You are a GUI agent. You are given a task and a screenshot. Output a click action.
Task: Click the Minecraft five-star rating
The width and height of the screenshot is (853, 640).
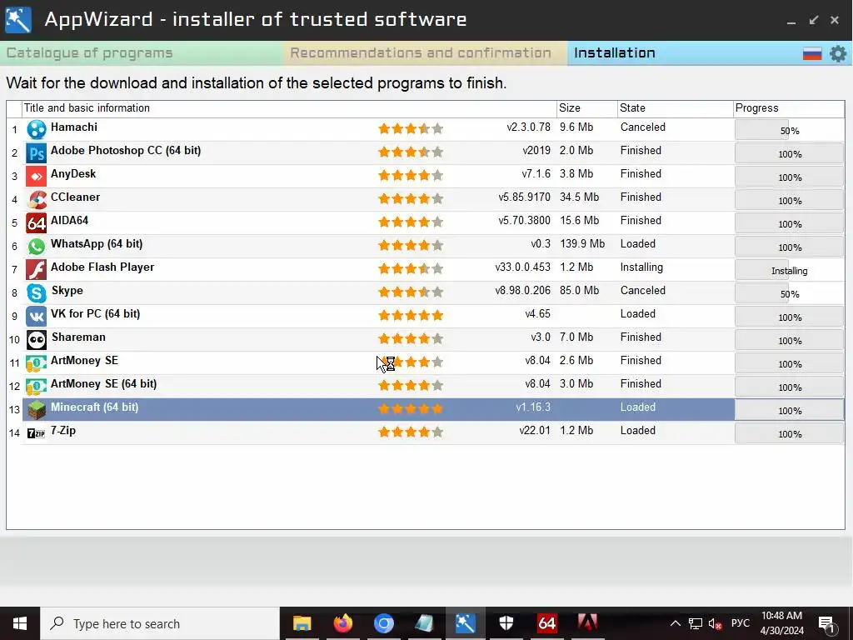point(411,408)
